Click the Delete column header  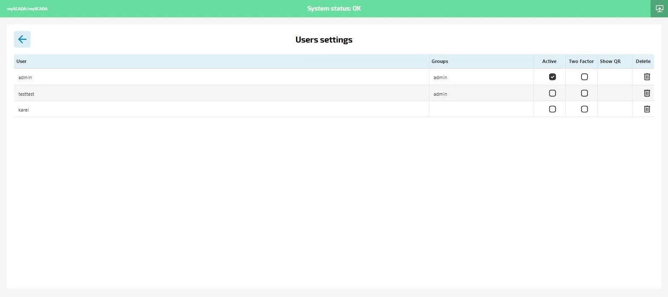tap(643, 61)
